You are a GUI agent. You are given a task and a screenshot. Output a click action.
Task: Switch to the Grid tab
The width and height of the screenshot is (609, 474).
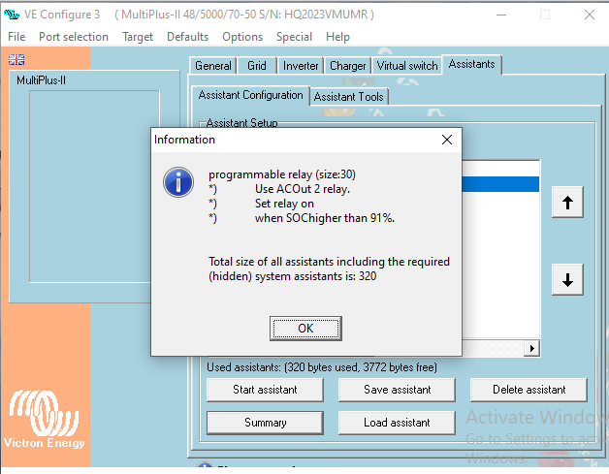point(257,66)
